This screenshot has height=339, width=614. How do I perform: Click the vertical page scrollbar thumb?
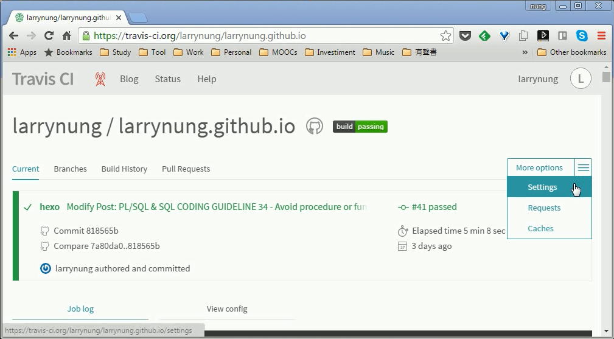606,77
